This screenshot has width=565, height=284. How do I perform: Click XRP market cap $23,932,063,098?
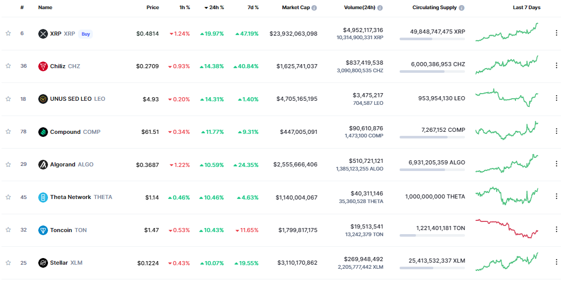pyautogui.click(x=293, y=34)
